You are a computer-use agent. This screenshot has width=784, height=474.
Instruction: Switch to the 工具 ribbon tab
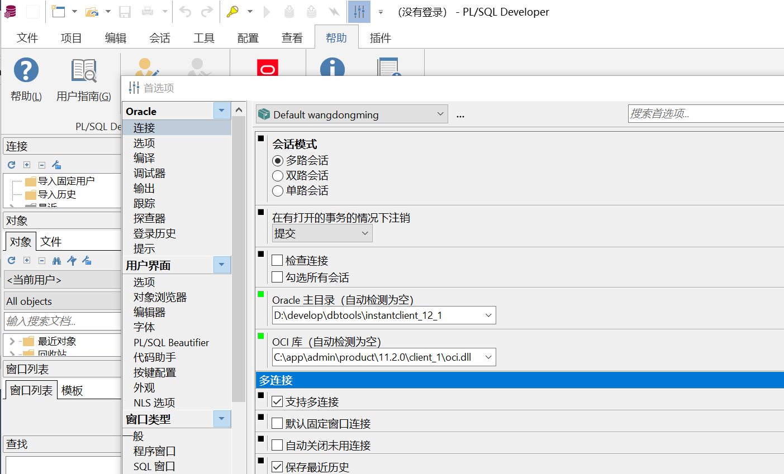(204, 38)
